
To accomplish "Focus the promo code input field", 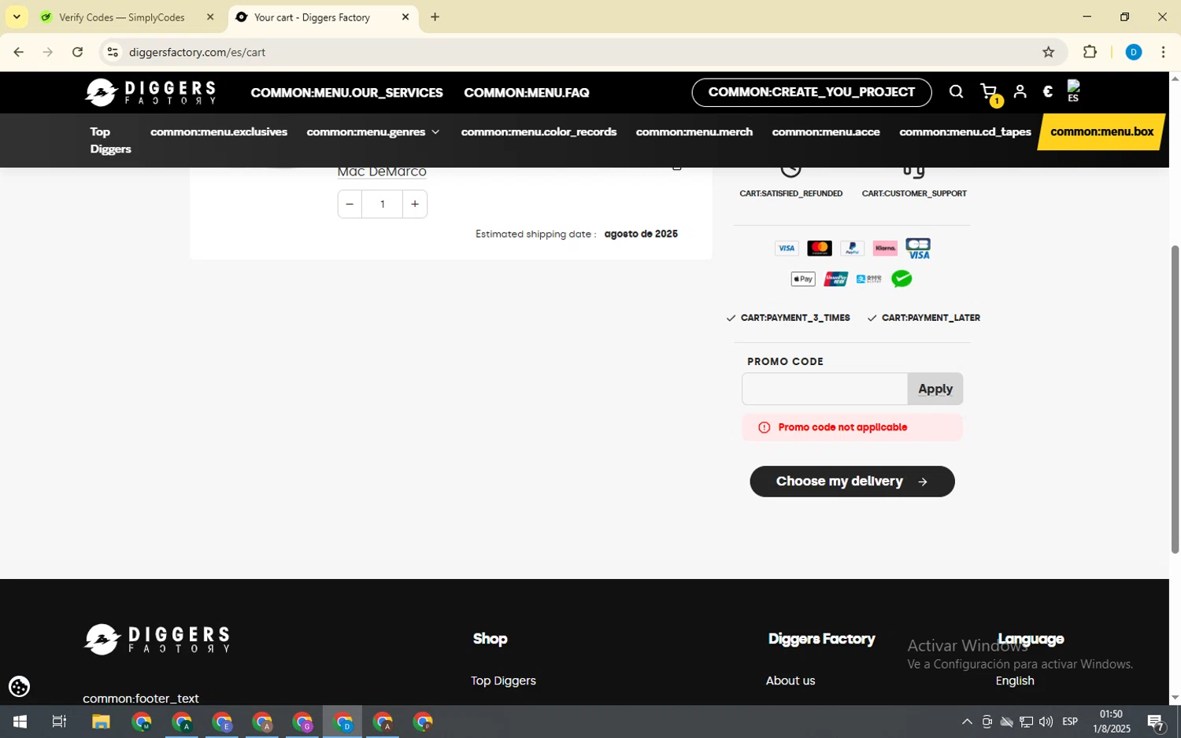I will click(824, 389).
